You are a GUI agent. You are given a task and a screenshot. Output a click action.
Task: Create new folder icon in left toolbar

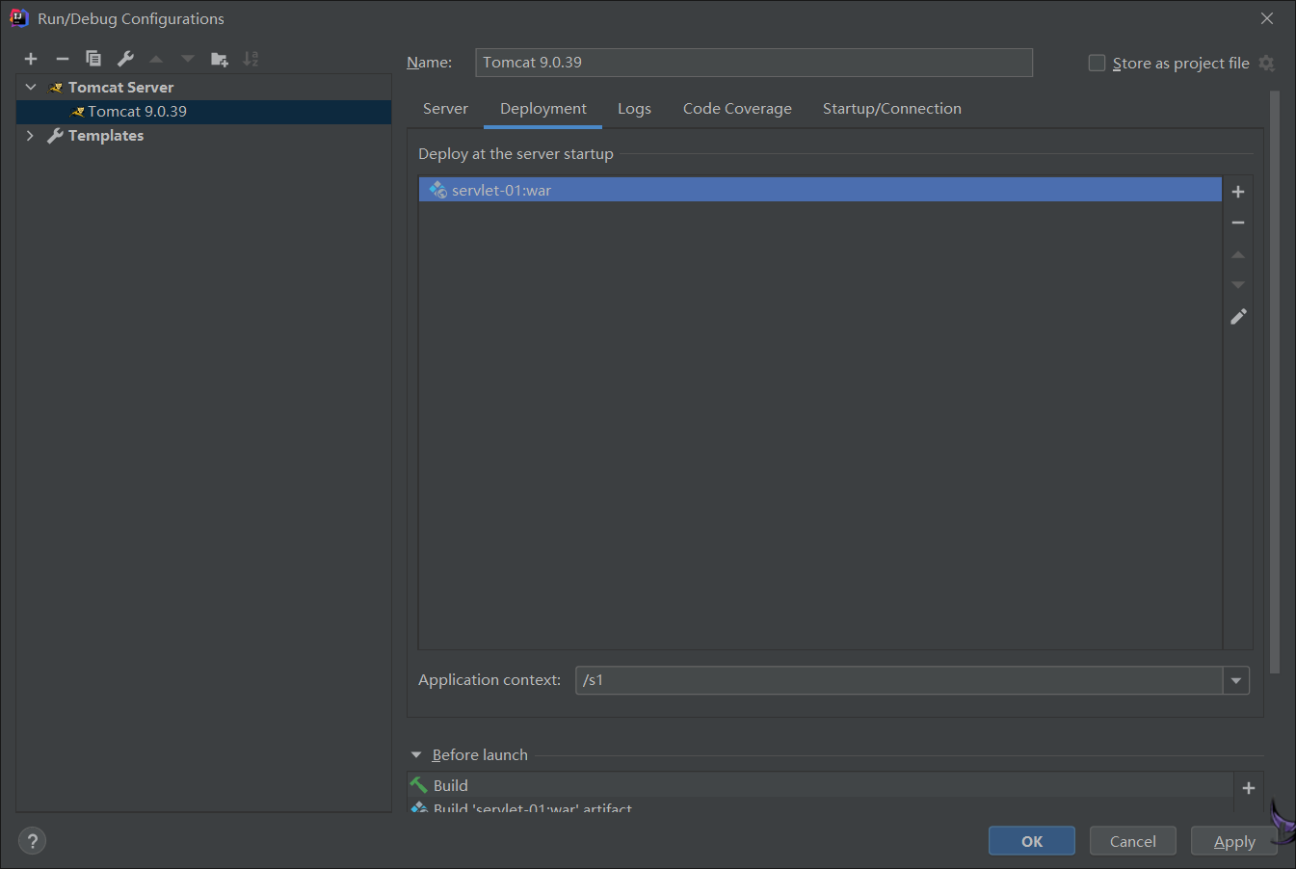coord(220,59)
